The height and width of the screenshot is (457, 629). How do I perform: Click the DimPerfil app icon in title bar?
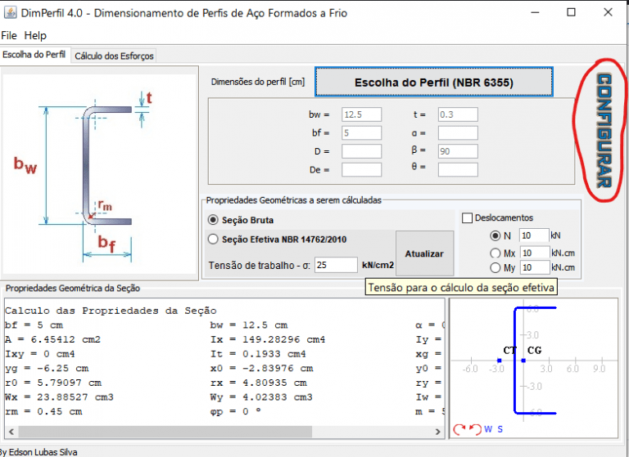[10, 12]
